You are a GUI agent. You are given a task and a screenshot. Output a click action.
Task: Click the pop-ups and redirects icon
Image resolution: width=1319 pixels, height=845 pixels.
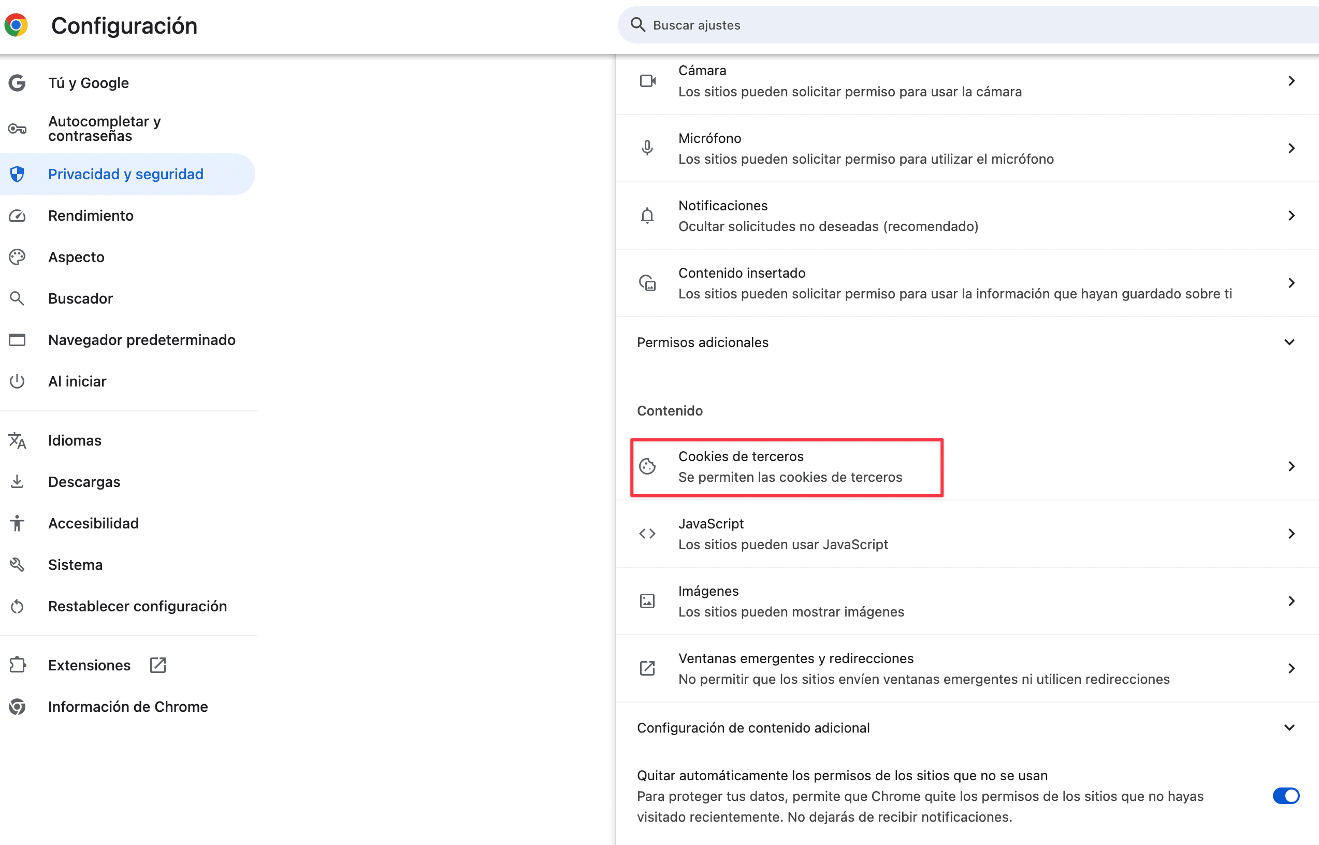click(x=648, y=668)
